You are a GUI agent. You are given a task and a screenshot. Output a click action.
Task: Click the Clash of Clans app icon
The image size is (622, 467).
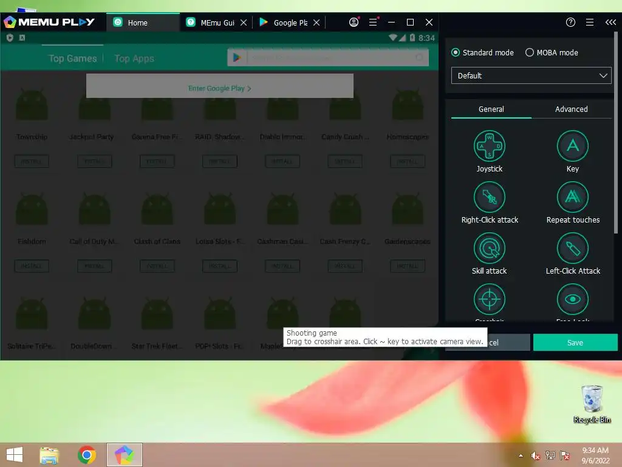coord(157,209)
